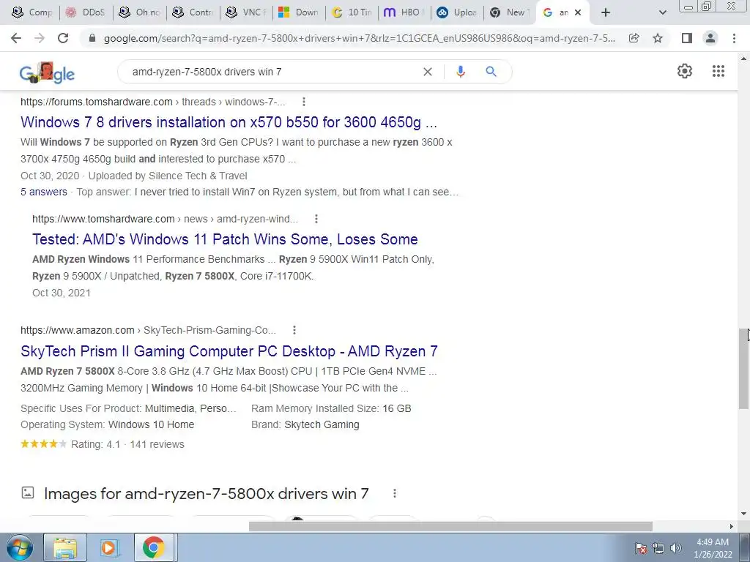This screenshot has height=562, width=750.
Task: Open the 5 answers link
Action: [43, 192]
